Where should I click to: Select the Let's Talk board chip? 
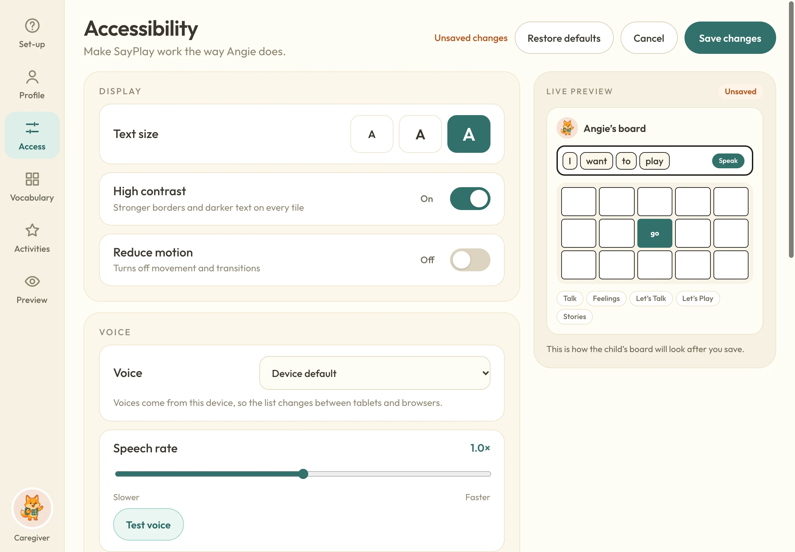click(651, 299)
